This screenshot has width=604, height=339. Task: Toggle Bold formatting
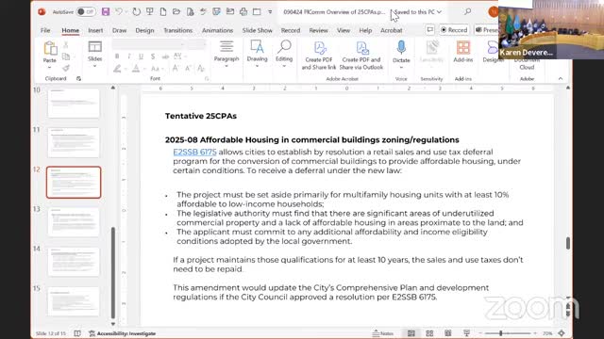pos(117,56)
